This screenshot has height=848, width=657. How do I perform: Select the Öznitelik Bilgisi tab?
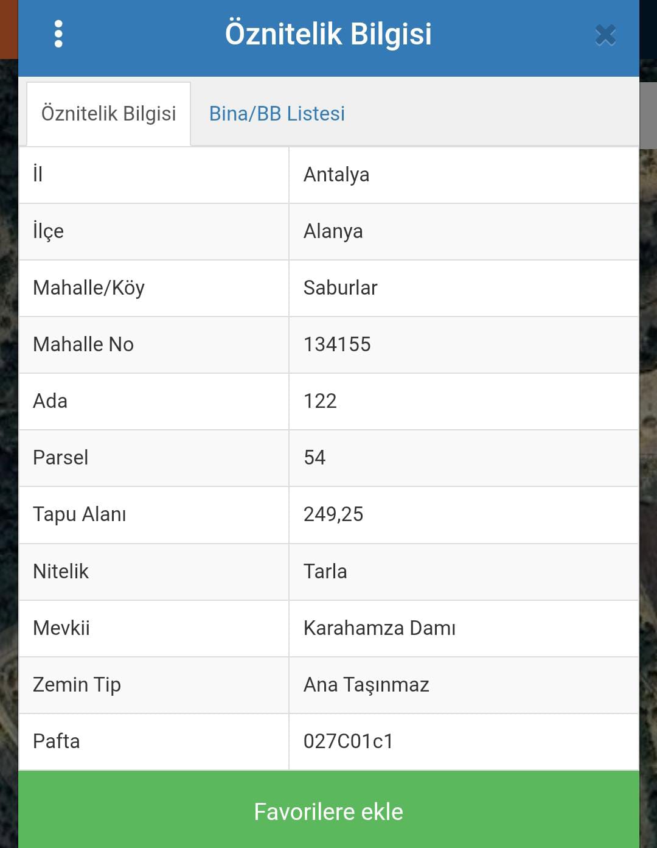[x=108, y=114]
